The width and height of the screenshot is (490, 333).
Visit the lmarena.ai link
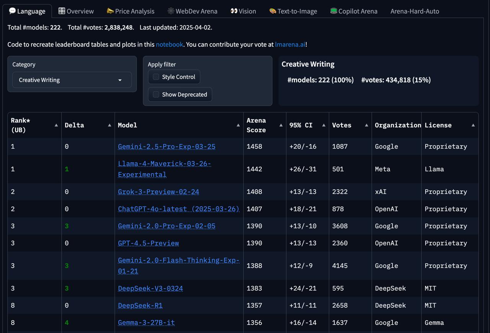pos(290,44)
